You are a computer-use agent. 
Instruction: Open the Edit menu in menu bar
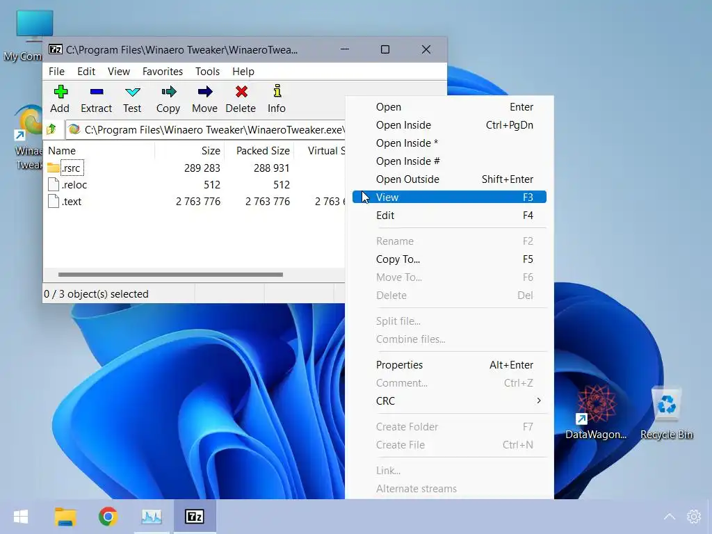coord(86,72)
